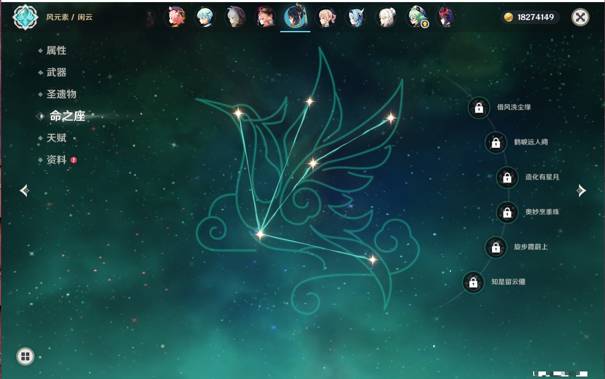This screenshot has width=605, height=379.
Task: Open the 武器 weapon menu
Action: coord(56,72)
